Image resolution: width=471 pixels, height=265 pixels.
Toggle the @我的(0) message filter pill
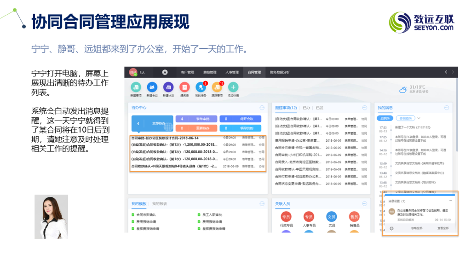[x=405, y=118]
